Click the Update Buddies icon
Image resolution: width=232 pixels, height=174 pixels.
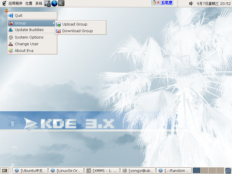pos(11,30)
